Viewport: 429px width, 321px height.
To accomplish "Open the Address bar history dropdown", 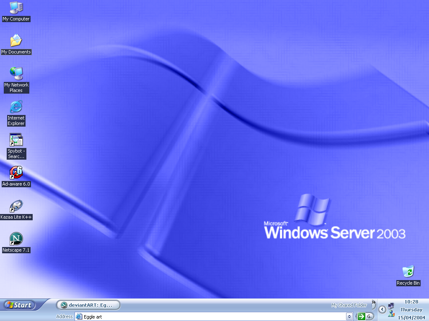I will (x=350, y=316).
